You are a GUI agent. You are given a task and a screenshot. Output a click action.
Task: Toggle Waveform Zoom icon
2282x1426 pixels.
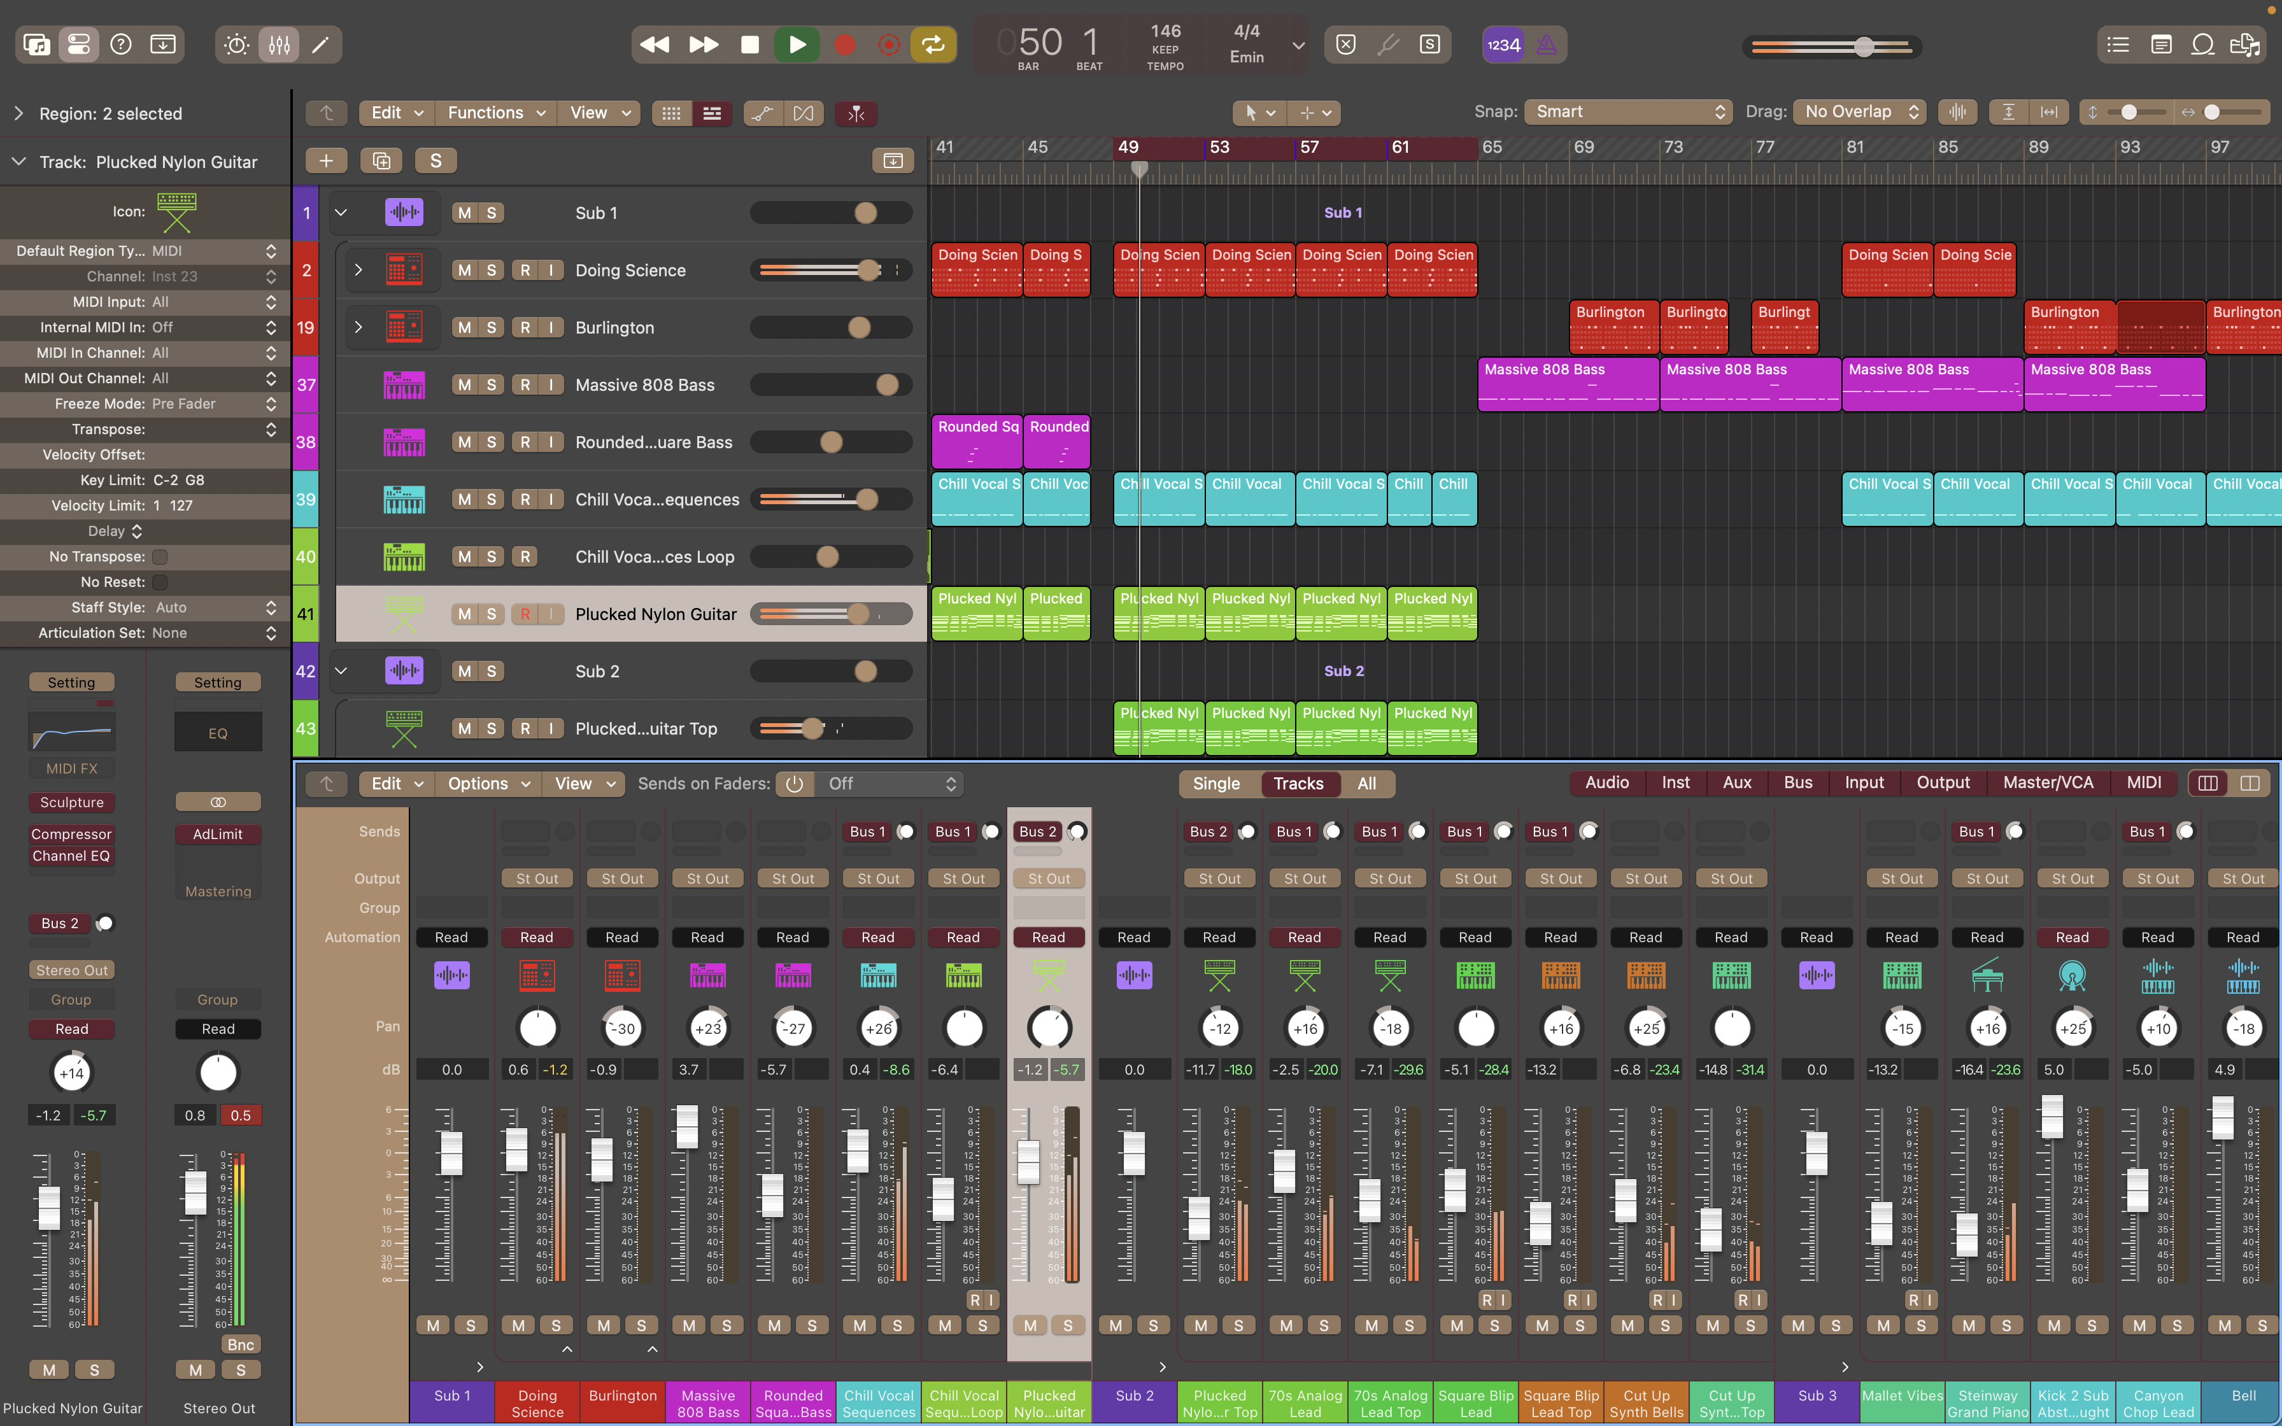(1959, 112)
